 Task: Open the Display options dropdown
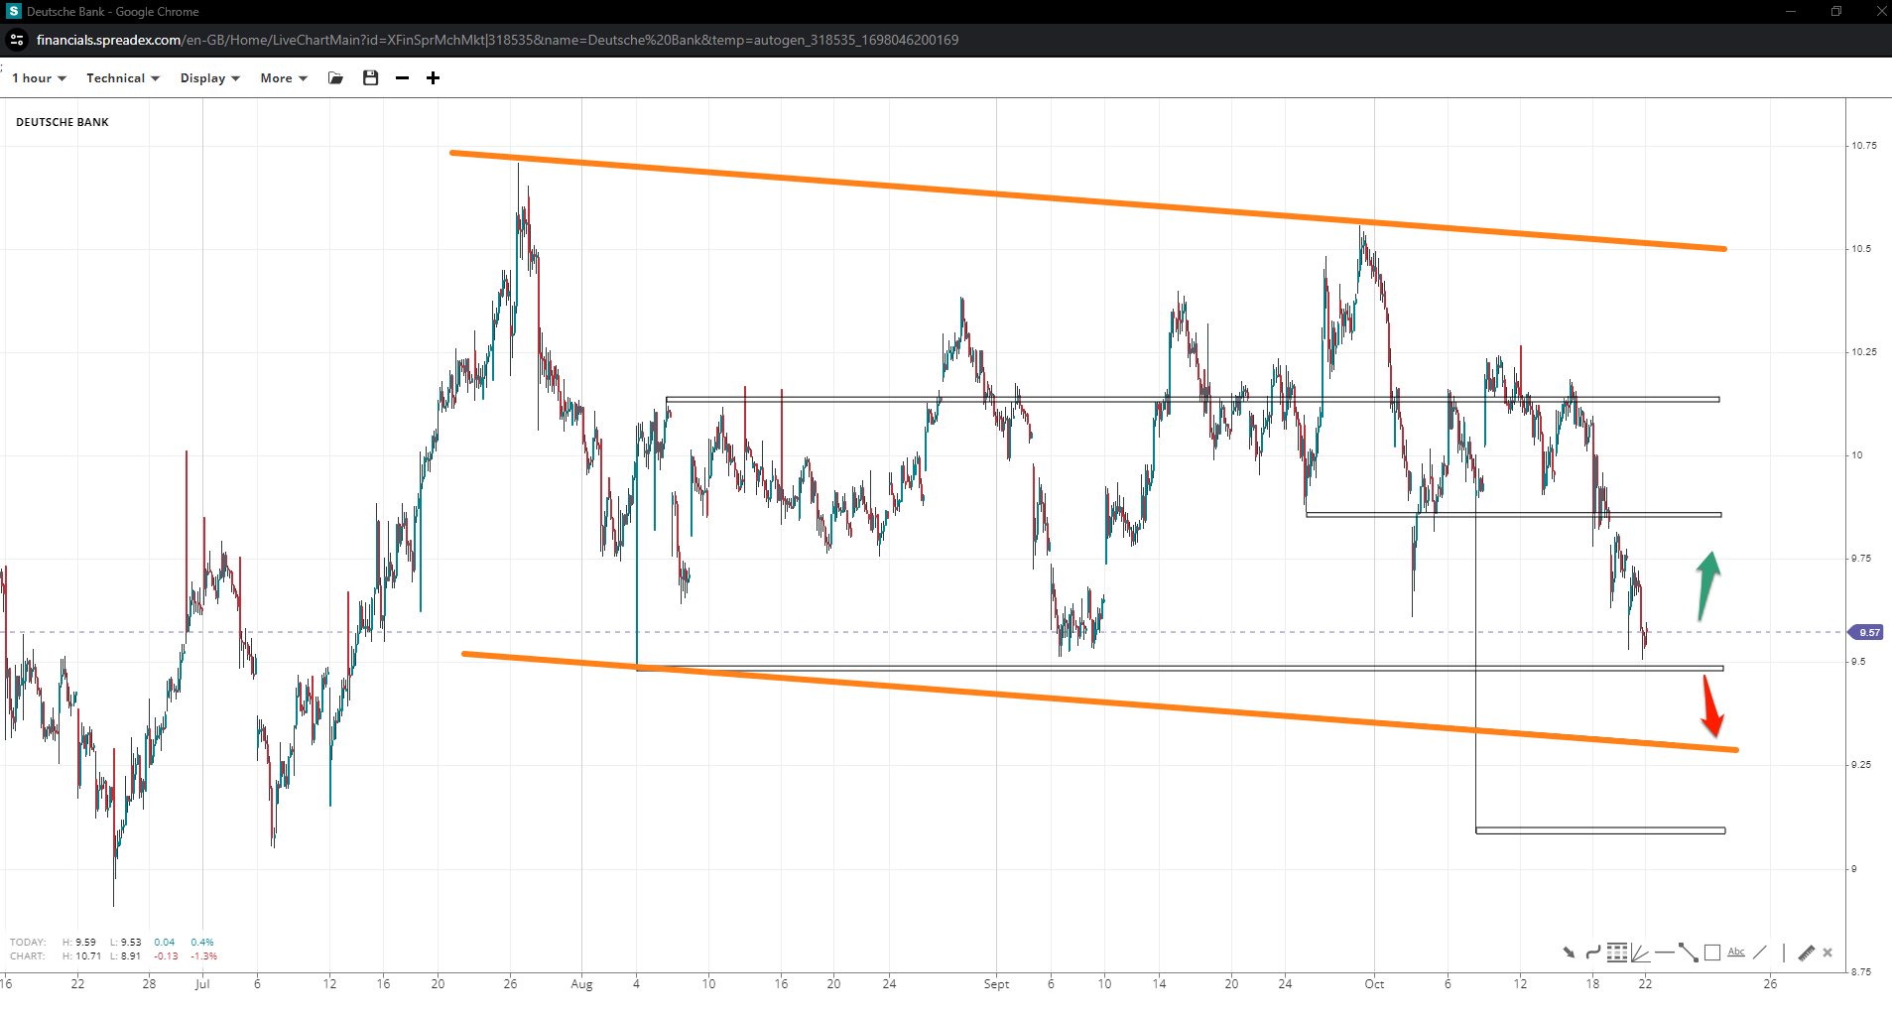click(x=209, y=78)
